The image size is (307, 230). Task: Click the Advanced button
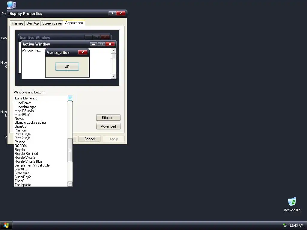[108, 126]
